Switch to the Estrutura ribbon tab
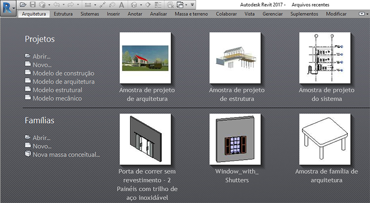This screenshot has height=203, width=370. pos(63,14)
